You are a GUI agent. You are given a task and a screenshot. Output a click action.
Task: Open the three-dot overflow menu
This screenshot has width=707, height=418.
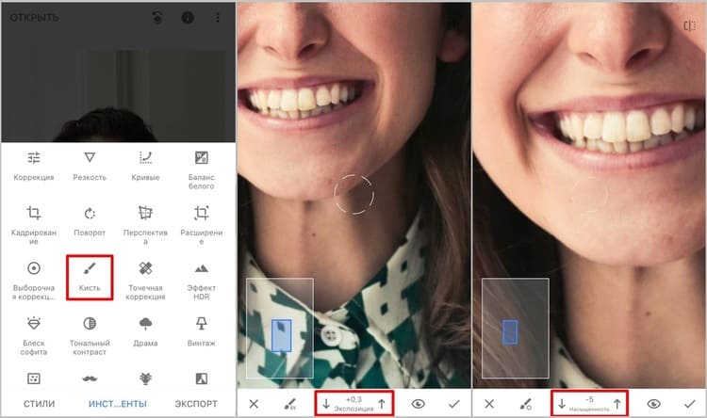[219, 18]
